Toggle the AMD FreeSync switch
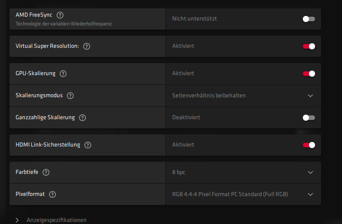The image size is (342, 224). click(309, 19)
